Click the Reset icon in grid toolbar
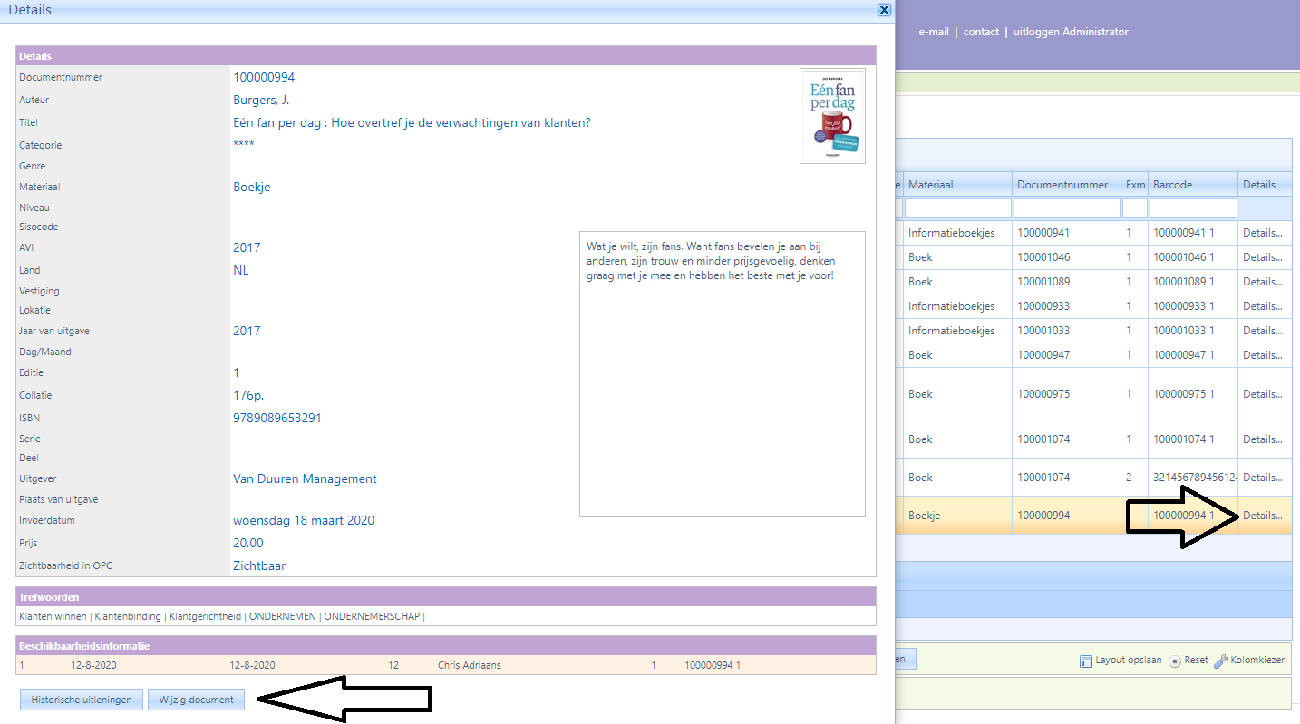 coord(1174,661)
